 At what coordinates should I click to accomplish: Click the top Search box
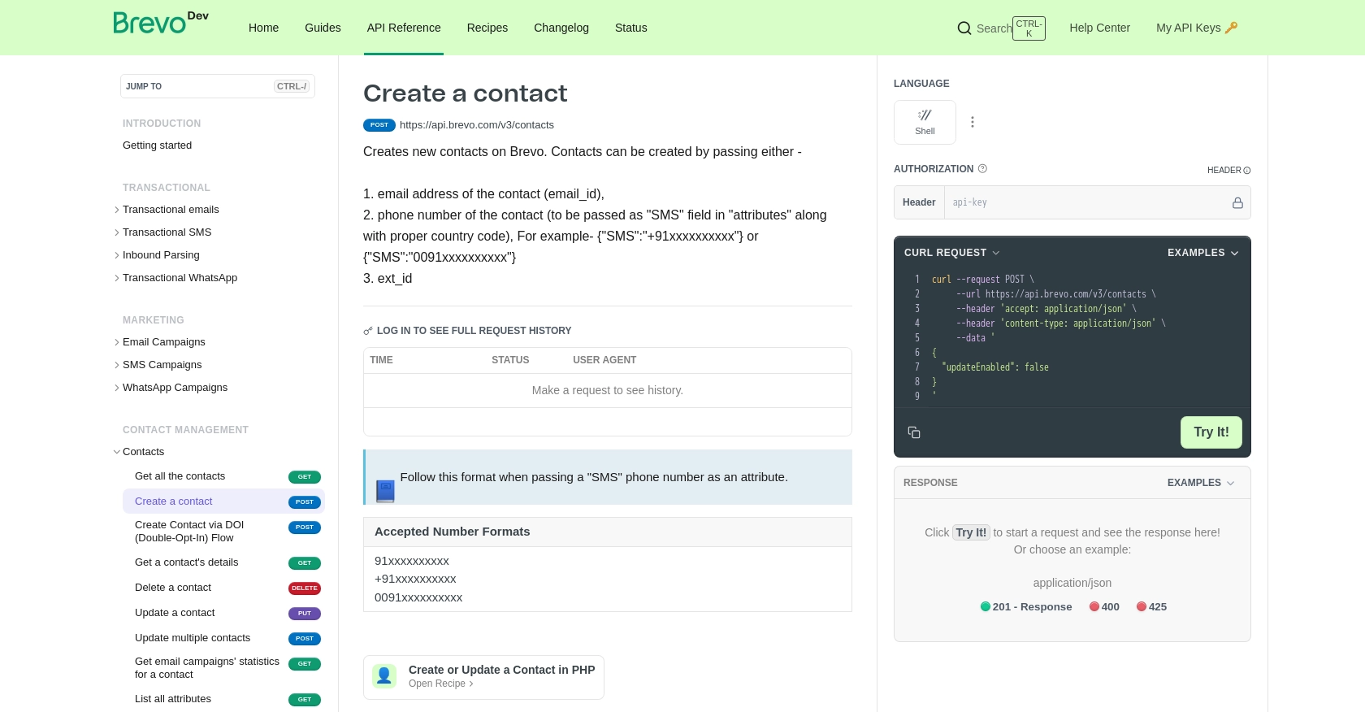pyautogui.click(x=1001, y=28)
